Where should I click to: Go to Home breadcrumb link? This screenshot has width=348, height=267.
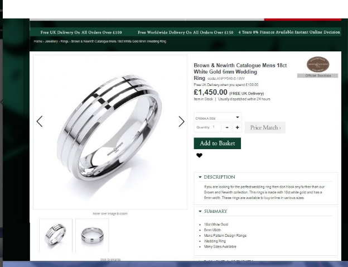tap(38, 41)
